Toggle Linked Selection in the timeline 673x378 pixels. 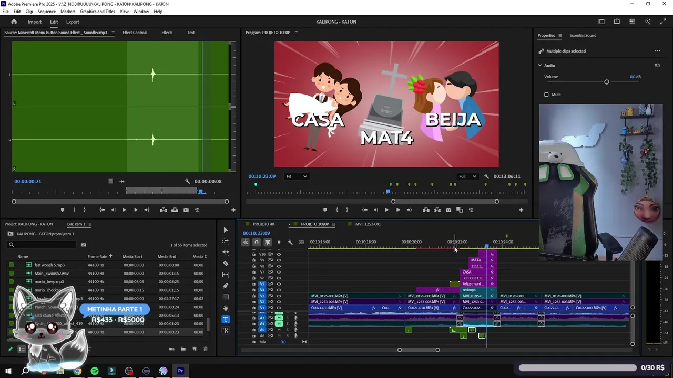268,242
